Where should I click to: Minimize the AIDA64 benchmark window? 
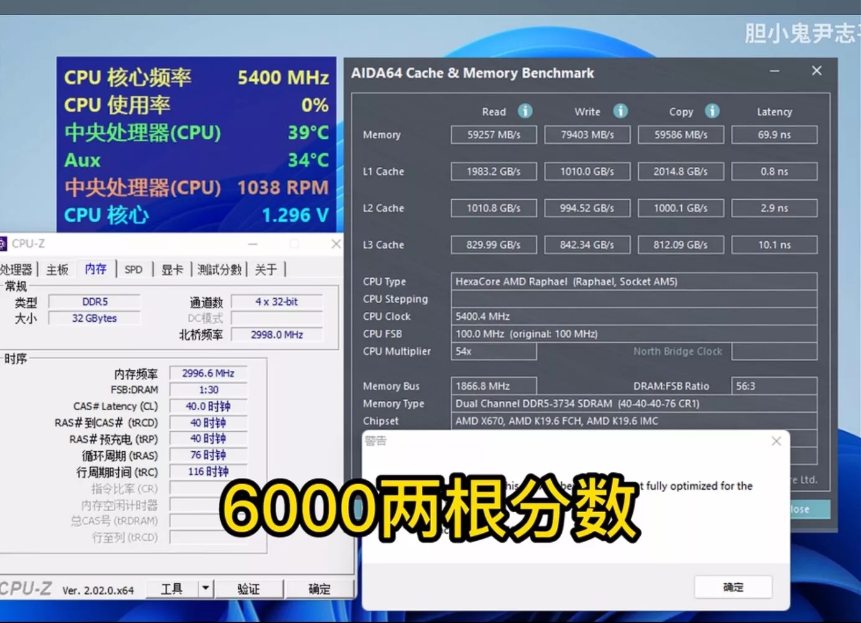click(x=775, y=71)
